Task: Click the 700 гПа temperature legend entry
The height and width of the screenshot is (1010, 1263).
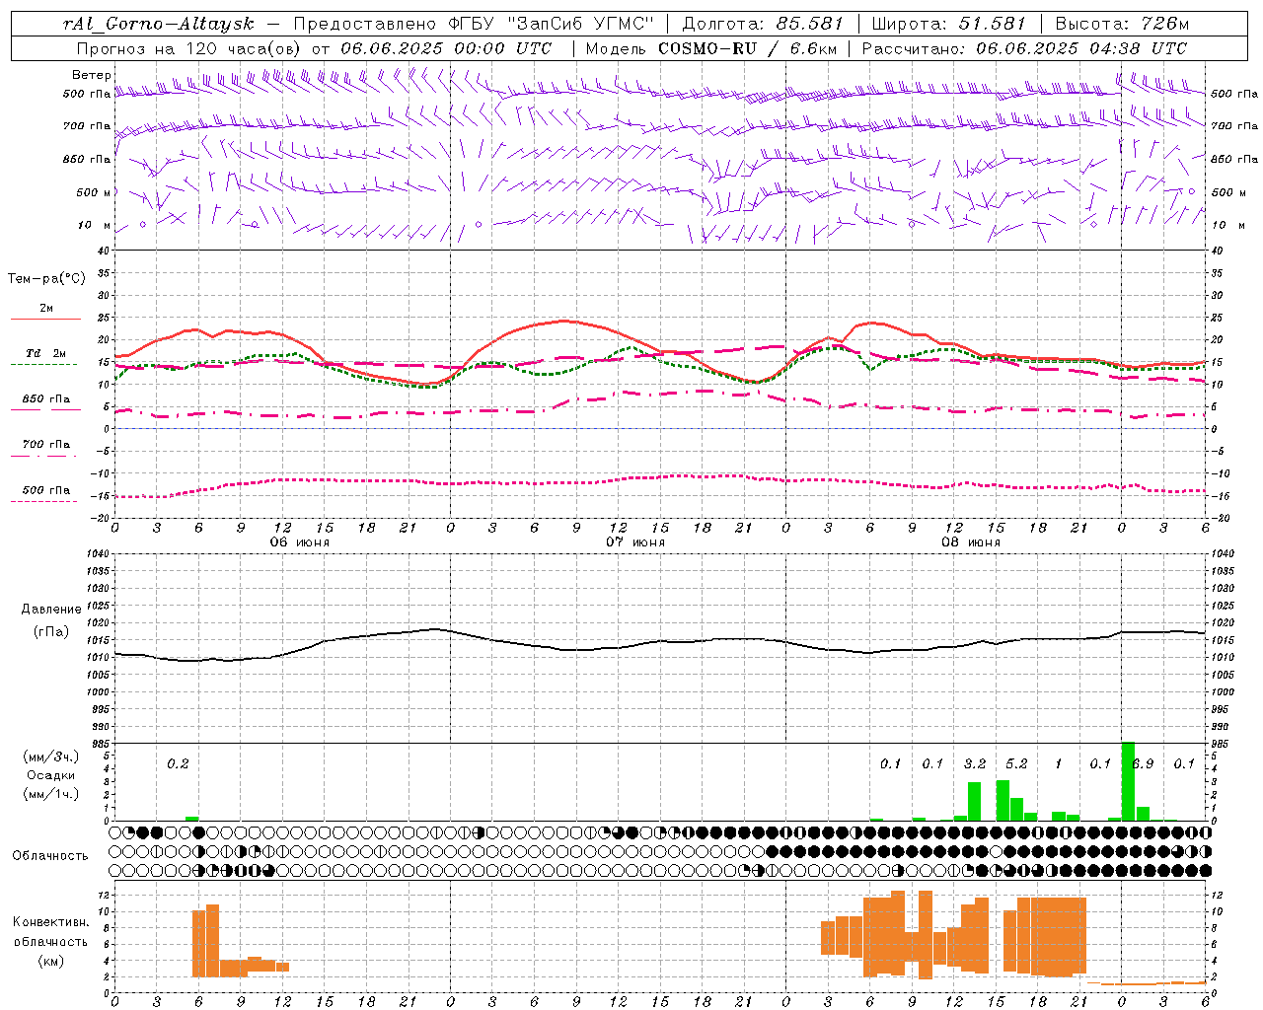Action: tap(46, 445)
